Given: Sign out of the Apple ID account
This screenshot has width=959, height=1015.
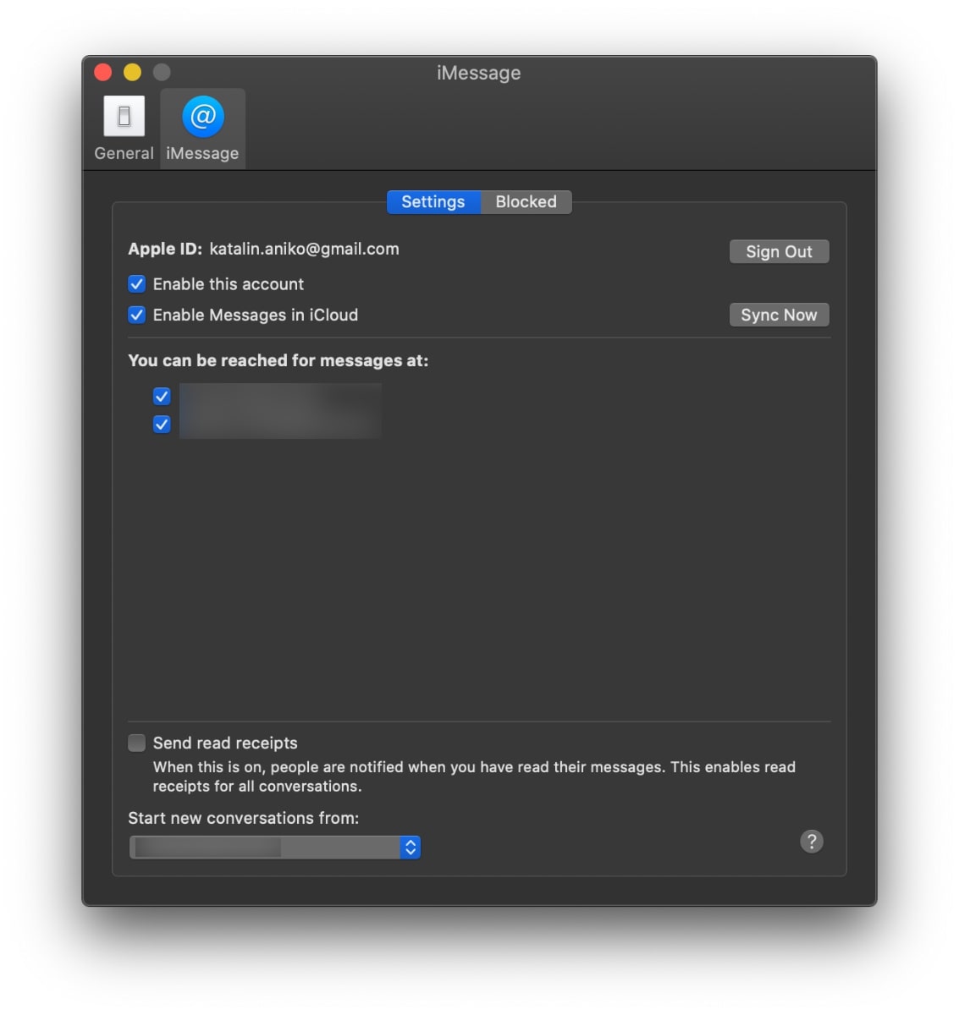Looking at the screenshot, I should (779, 251).
